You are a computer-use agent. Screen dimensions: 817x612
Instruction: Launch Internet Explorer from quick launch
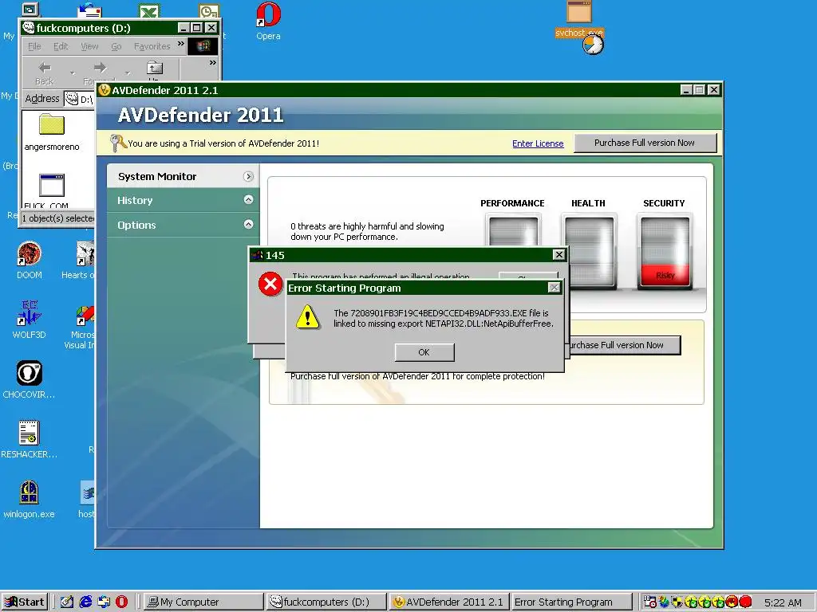point(85,602)
